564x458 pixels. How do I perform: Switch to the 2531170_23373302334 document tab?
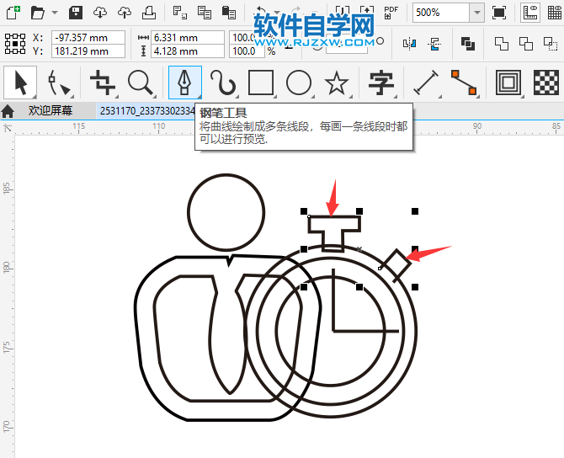[x=147, y=111]
